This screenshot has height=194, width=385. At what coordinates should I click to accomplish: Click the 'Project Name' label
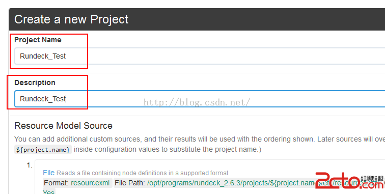pyautogui.click(x=38, y=40)
